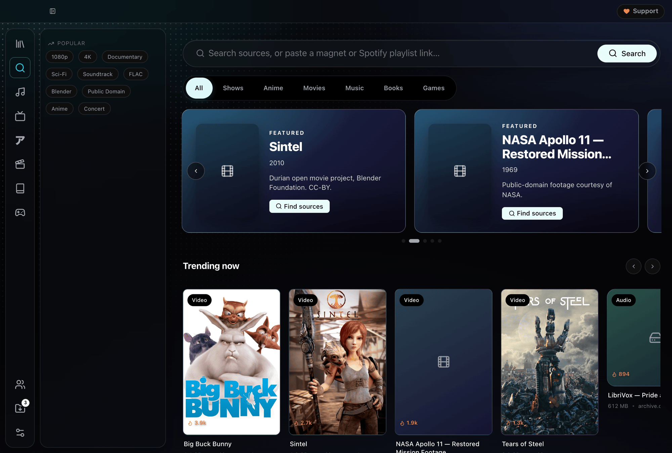Jump to third carousel dot

pos(425,241)
